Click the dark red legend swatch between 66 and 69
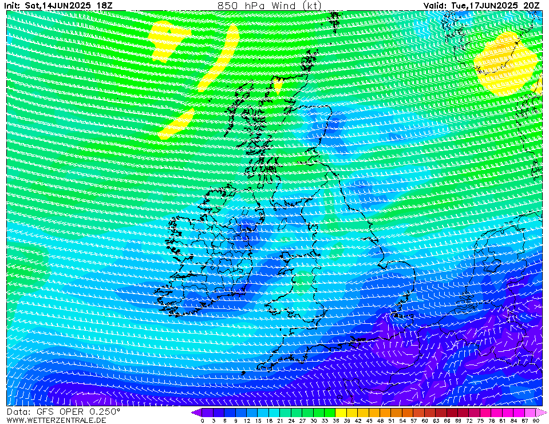 click(x=452, y=413)
